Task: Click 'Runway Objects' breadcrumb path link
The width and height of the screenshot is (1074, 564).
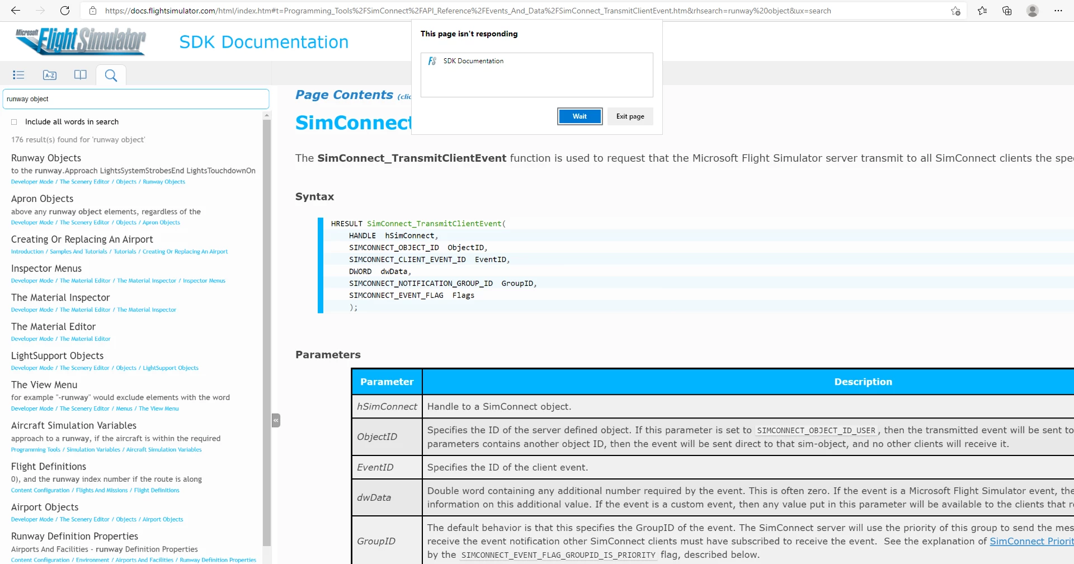Action: click(164, 182)
